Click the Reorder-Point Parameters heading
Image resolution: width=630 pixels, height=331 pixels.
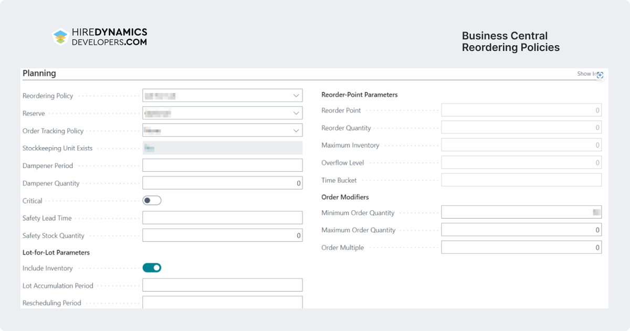point(360,95)
